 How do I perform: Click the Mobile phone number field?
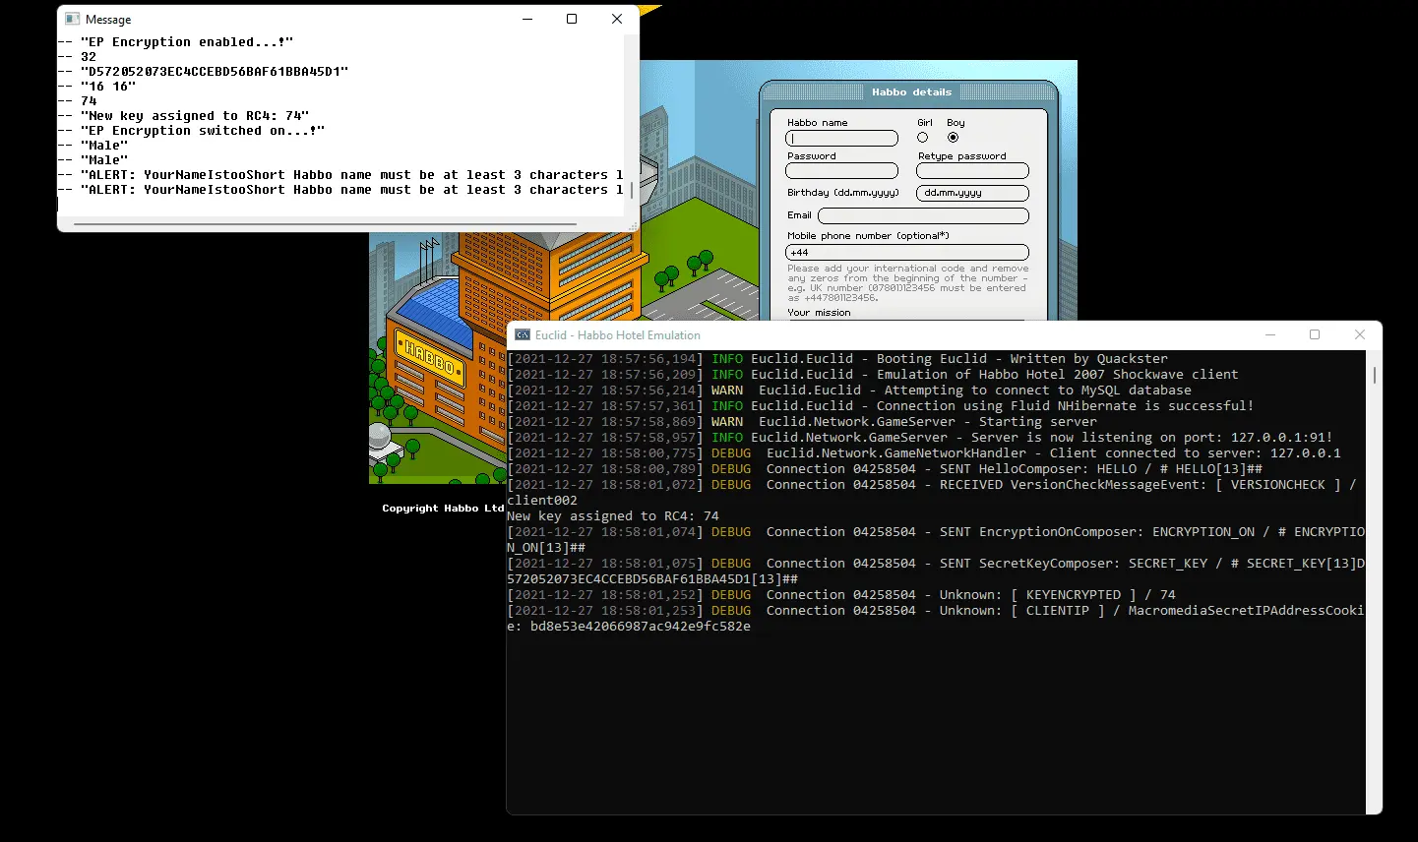tap(907, 253)
